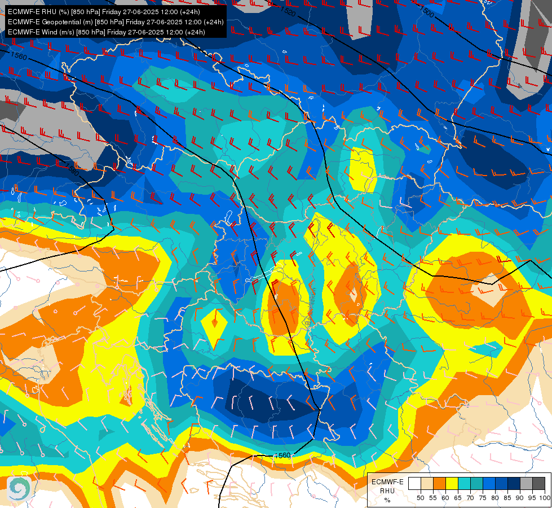Screen dimensions: 552x508
Task: Pick the teal legend swatch for 70-75%
Action: pyautogui.click(x=476, y=483)
